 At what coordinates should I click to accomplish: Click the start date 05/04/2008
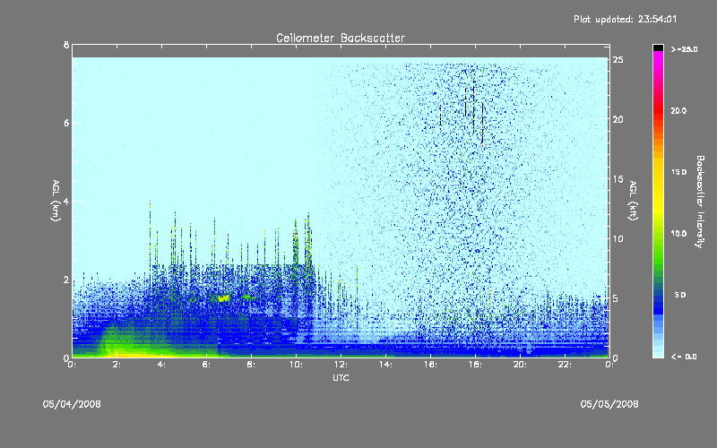(72, 404)
